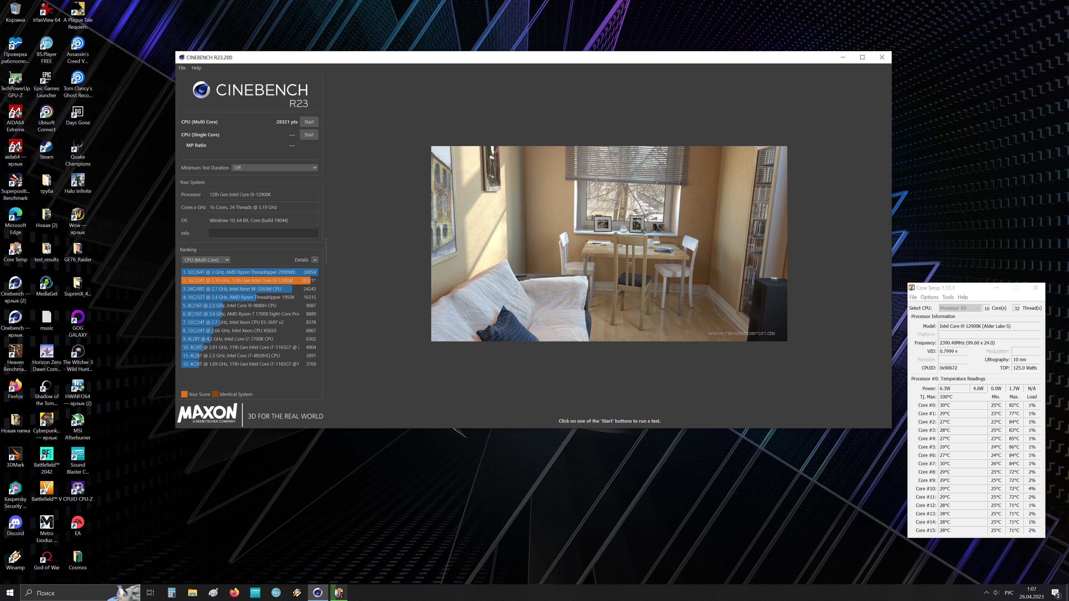This screenshot has width=1069, height=601.
Task: Open Steam desktop shortcut
Action: 46,147
